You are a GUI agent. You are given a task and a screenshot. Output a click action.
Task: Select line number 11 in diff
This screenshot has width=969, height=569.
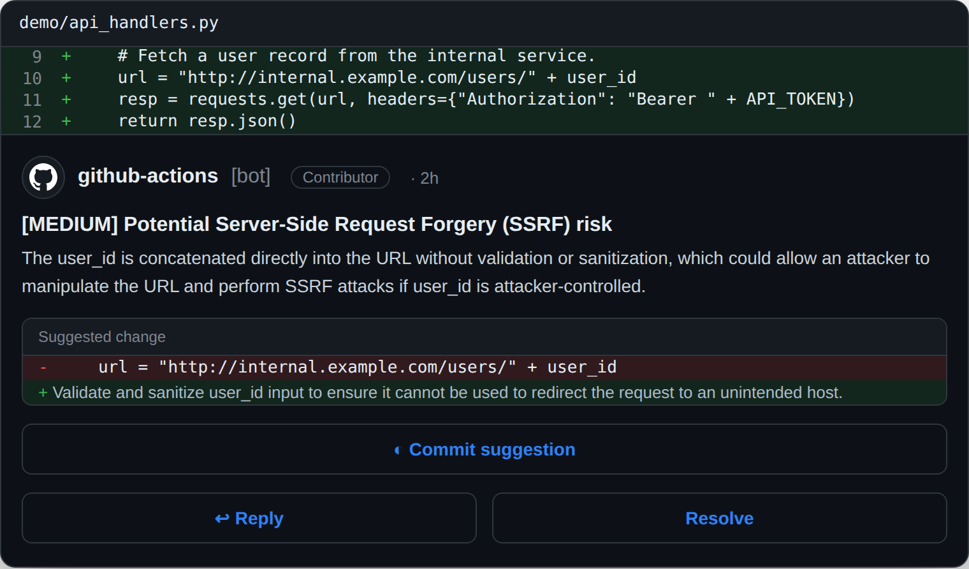click(33, 100)
